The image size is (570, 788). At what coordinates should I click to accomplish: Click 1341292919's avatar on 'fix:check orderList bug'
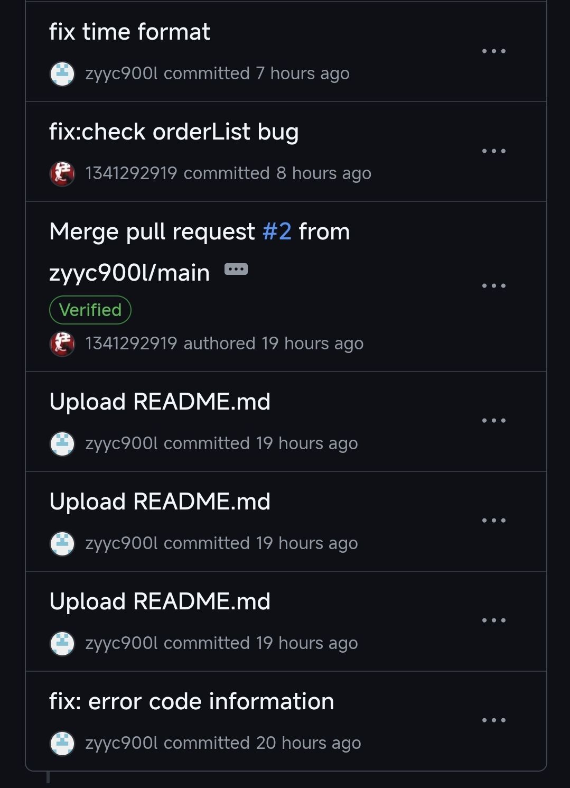coord(62,173)
